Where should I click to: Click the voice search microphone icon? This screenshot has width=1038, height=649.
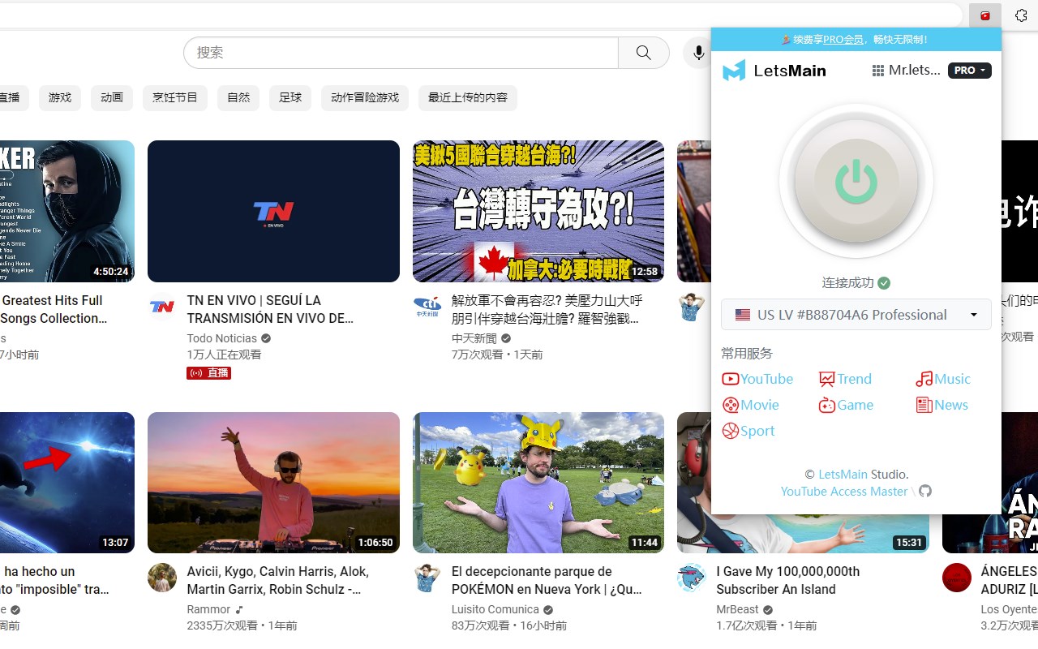pos(698,53)
